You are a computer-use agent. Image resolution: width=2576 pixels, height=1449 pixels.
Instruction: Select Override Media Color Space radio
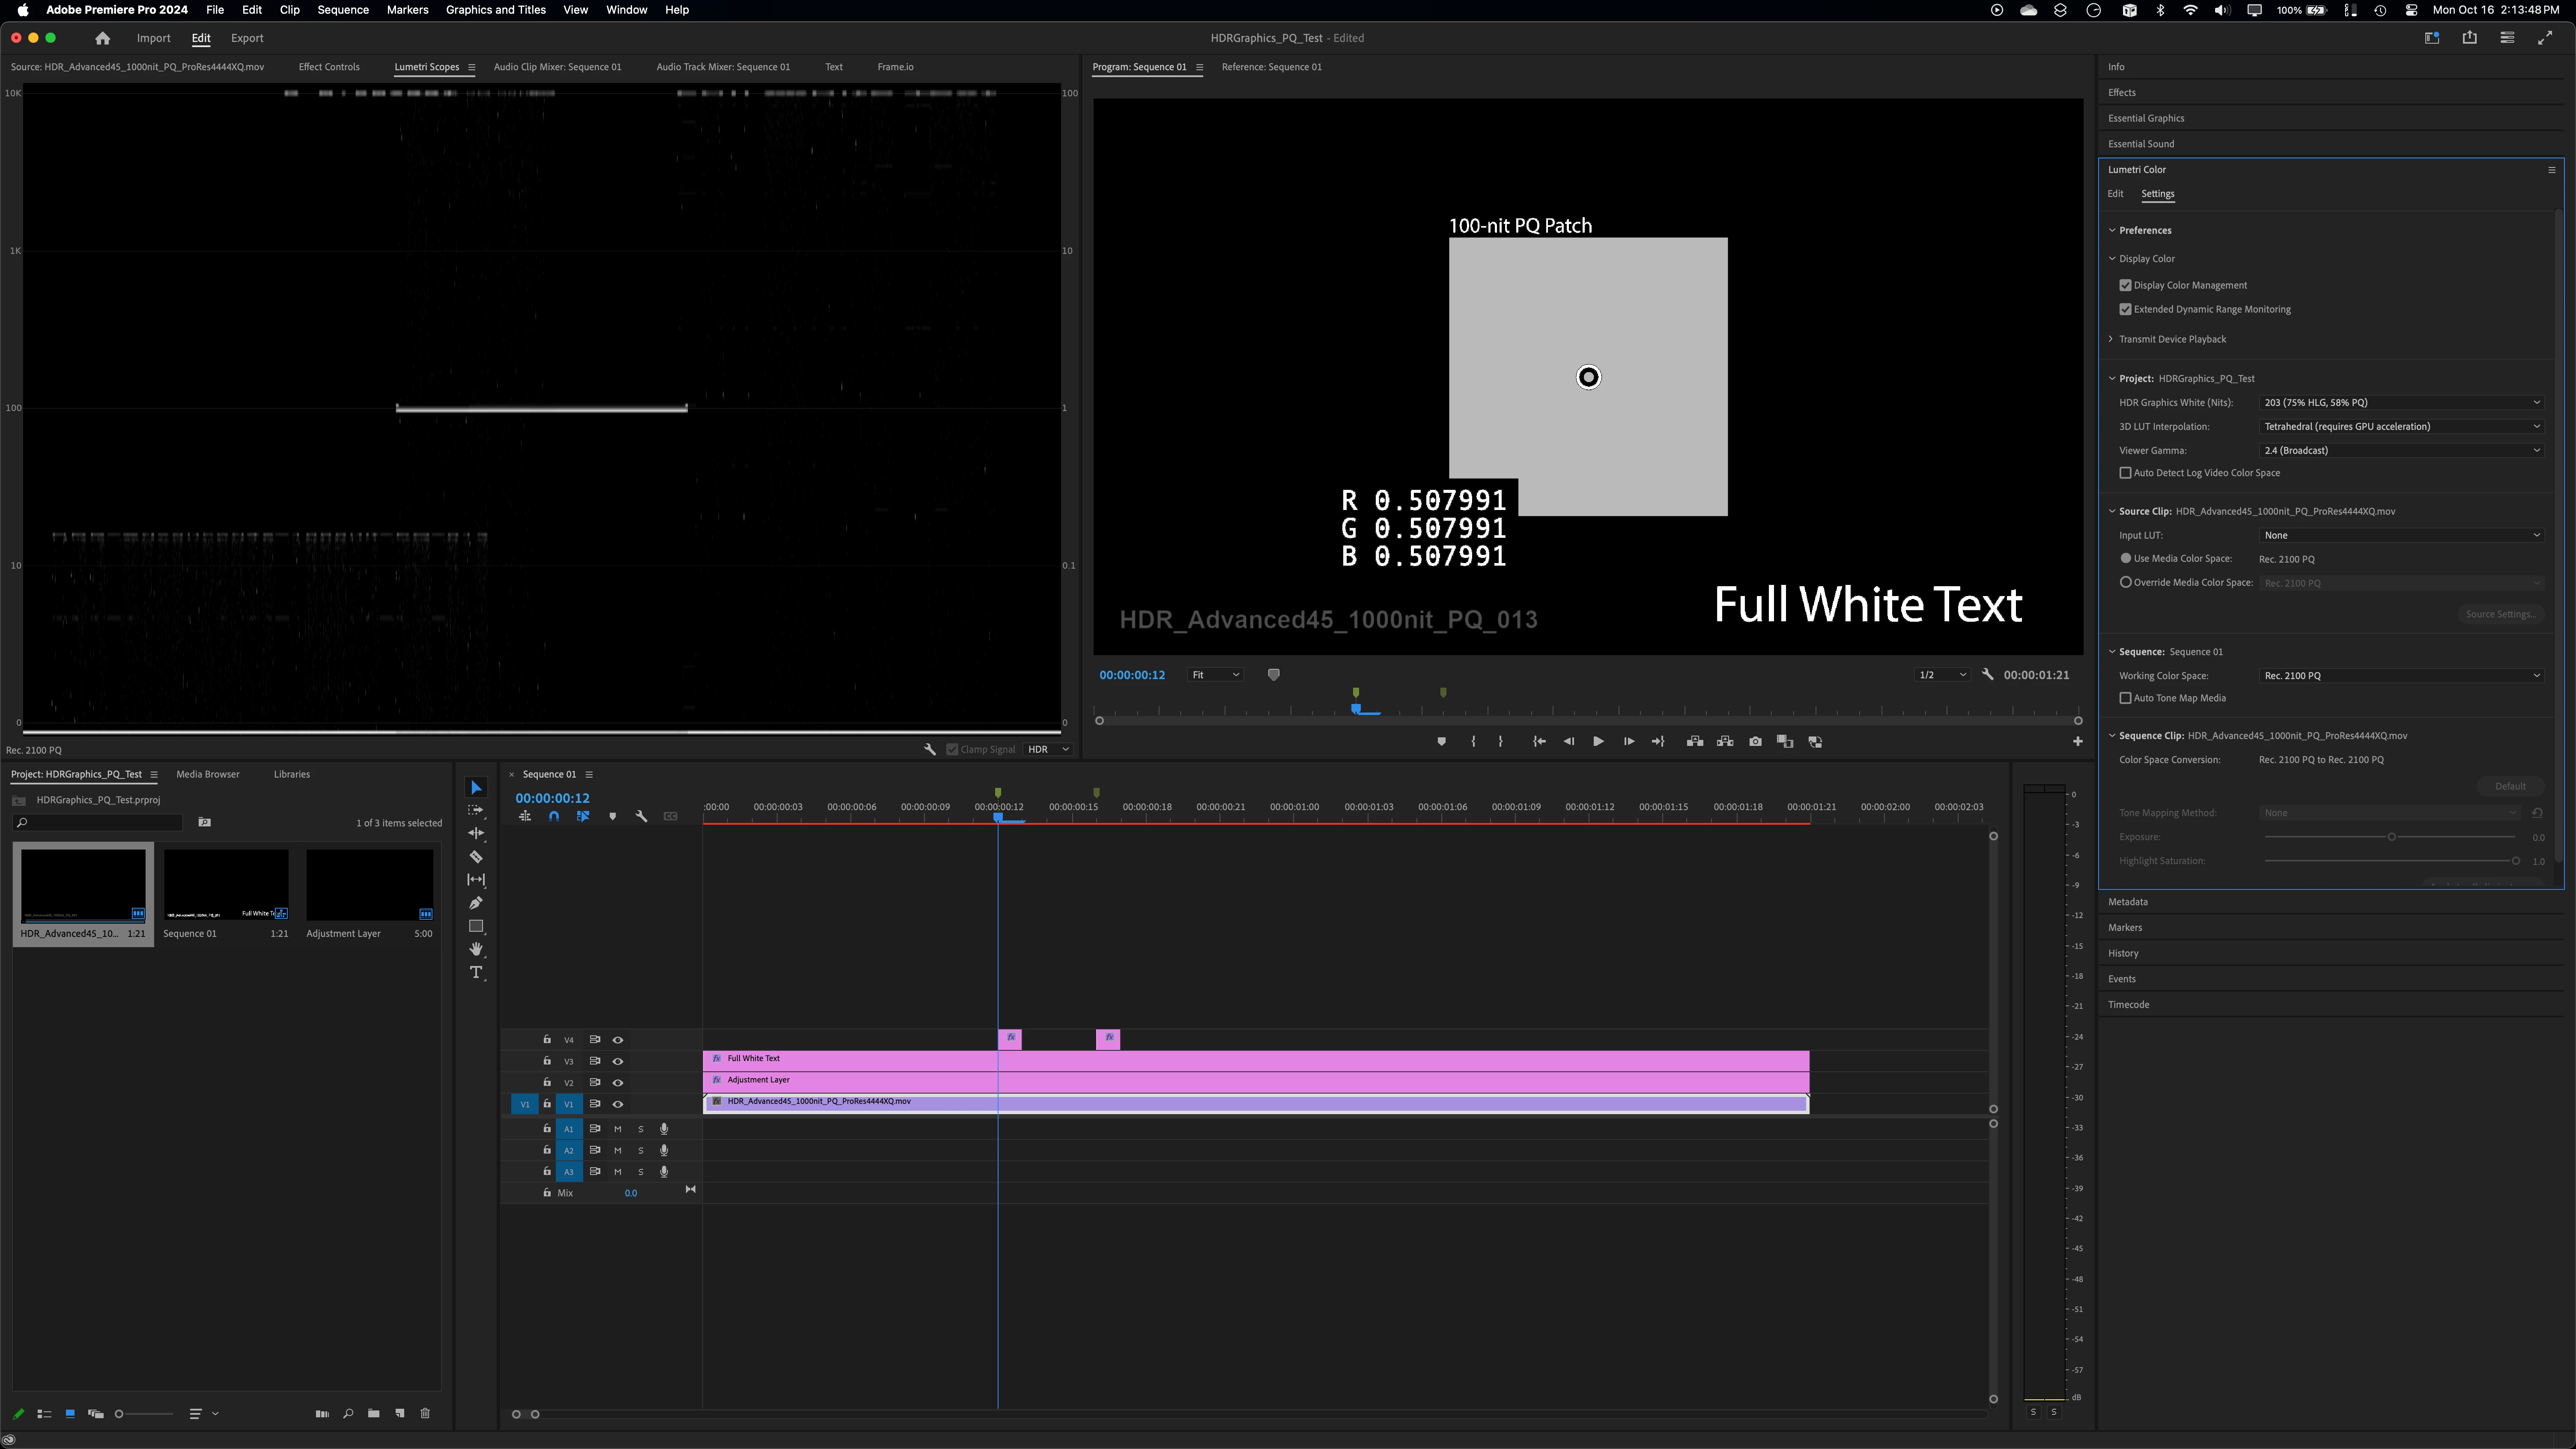pyautogui.click(x=2125, y=582)
